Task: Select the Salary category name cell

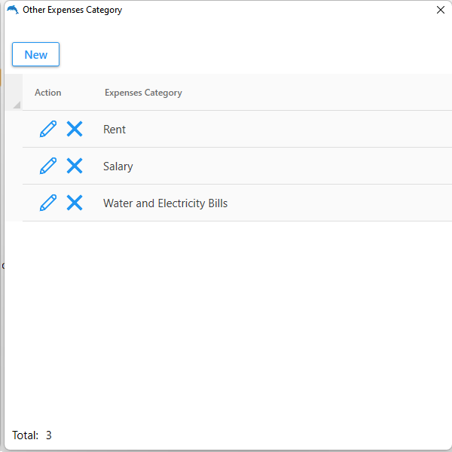Action: pos(118,166)
